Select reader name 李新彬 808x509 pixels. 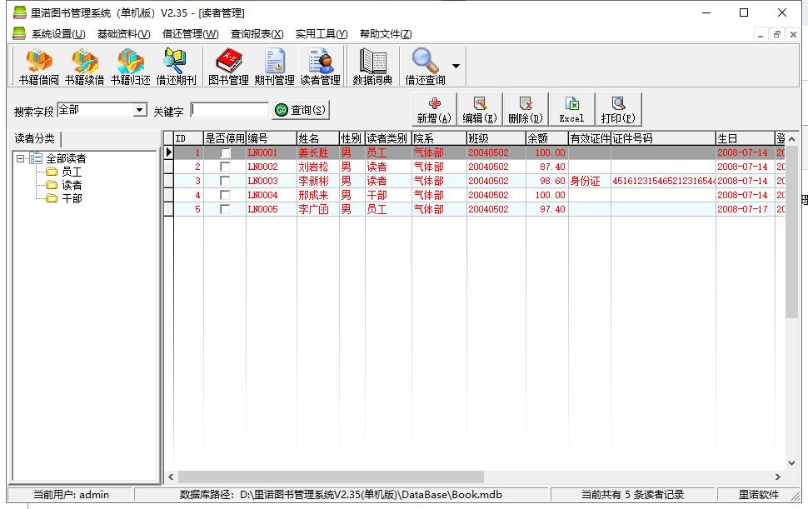pyautogui.click(x=313, y=182)
